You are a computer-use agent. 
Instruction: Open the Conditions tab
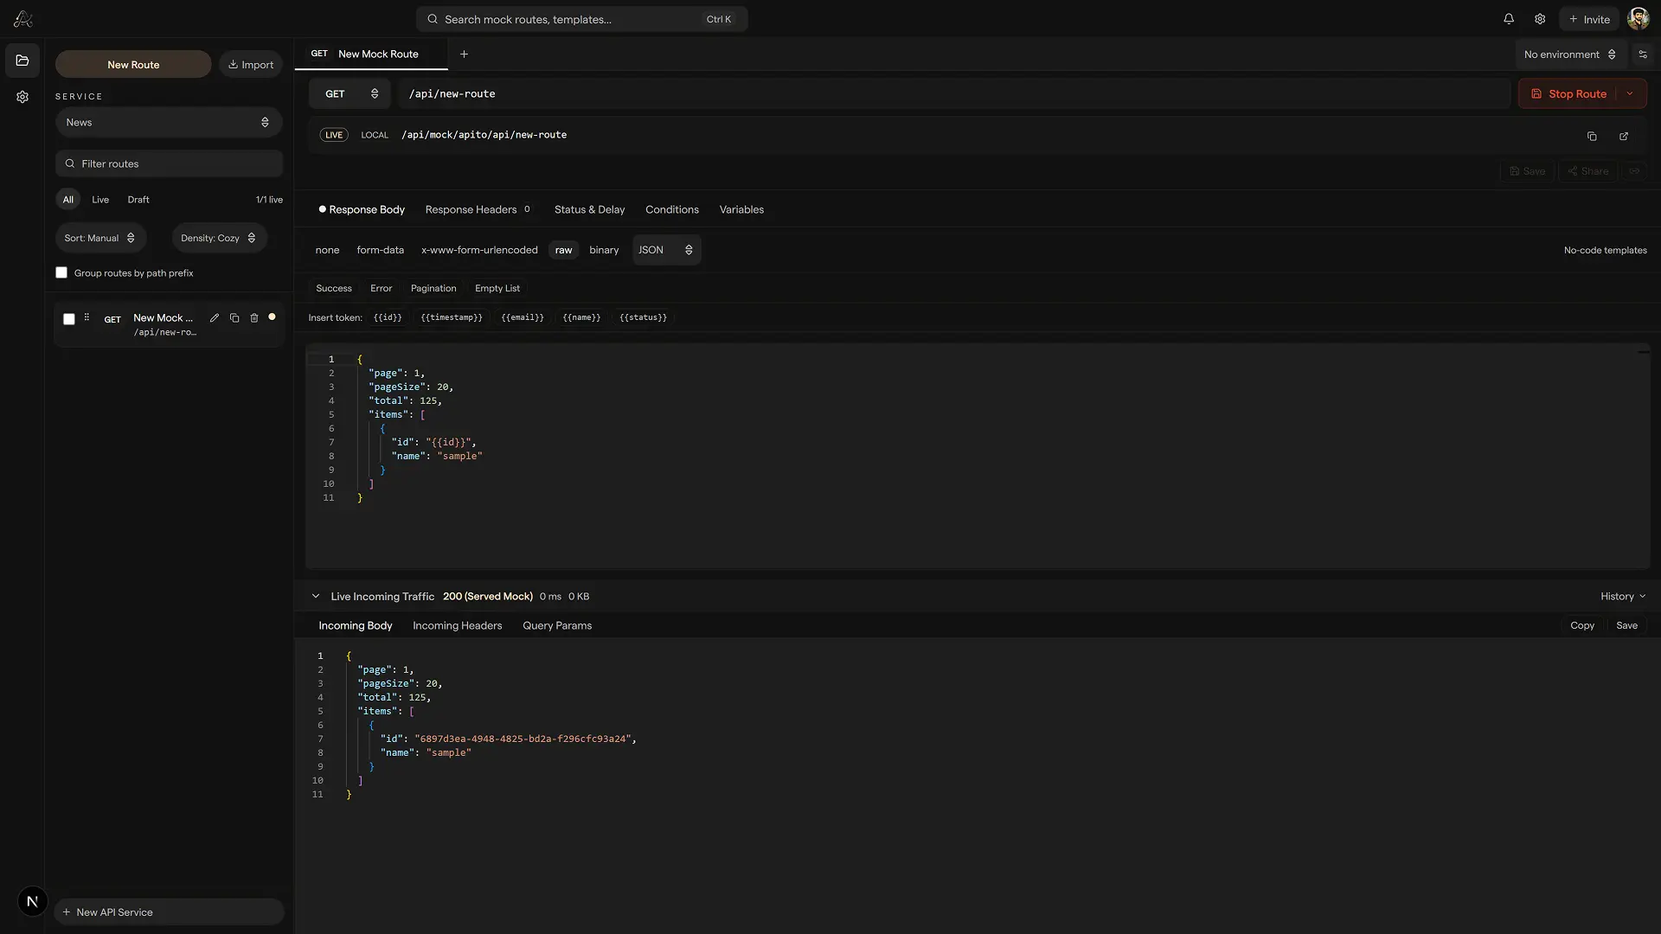[672, 209]
